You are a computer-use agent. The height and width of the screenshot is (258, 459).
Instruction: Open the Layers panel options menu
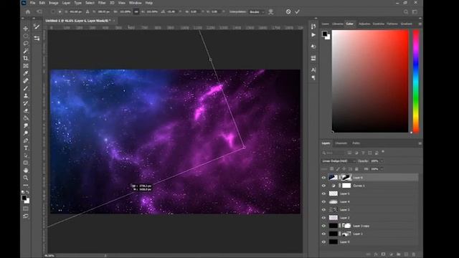click(420, 143)
